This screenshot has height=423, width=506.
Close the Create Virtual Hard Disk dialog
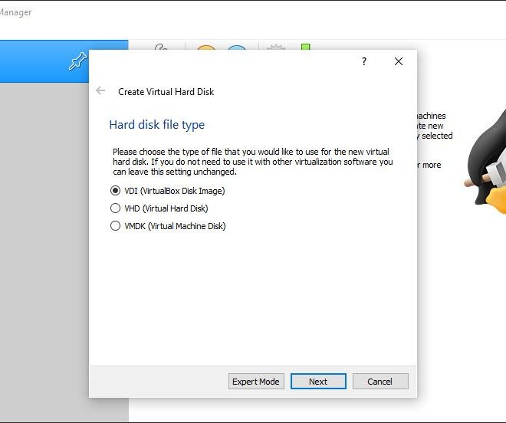[x=399, y=61]
